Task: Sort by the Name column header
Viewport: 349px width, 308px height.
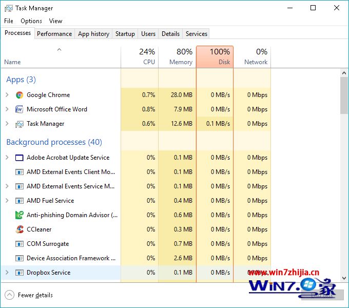Action: (x=61, y=57)
